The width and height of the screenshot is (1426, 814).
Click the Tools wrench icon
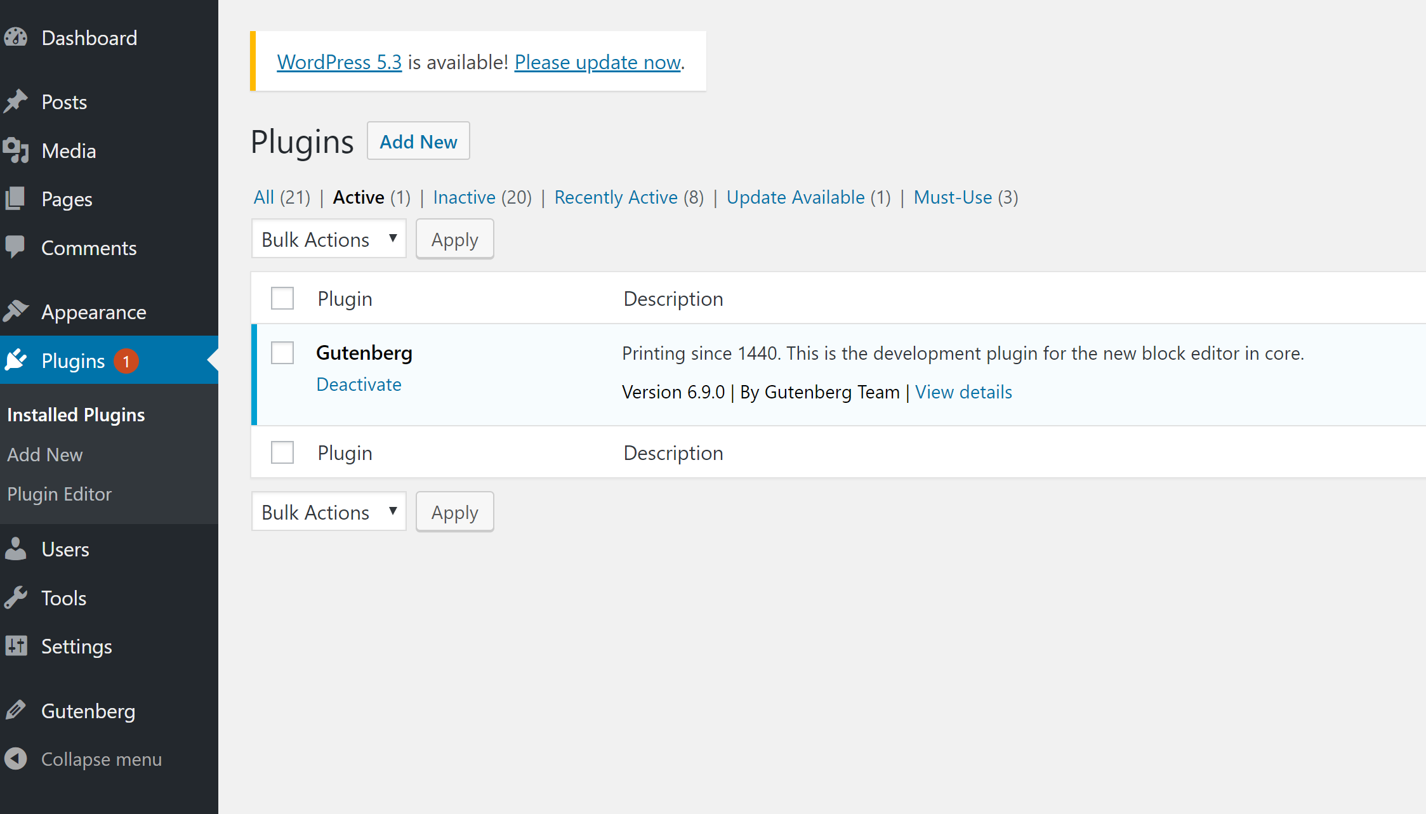(16, 598)
